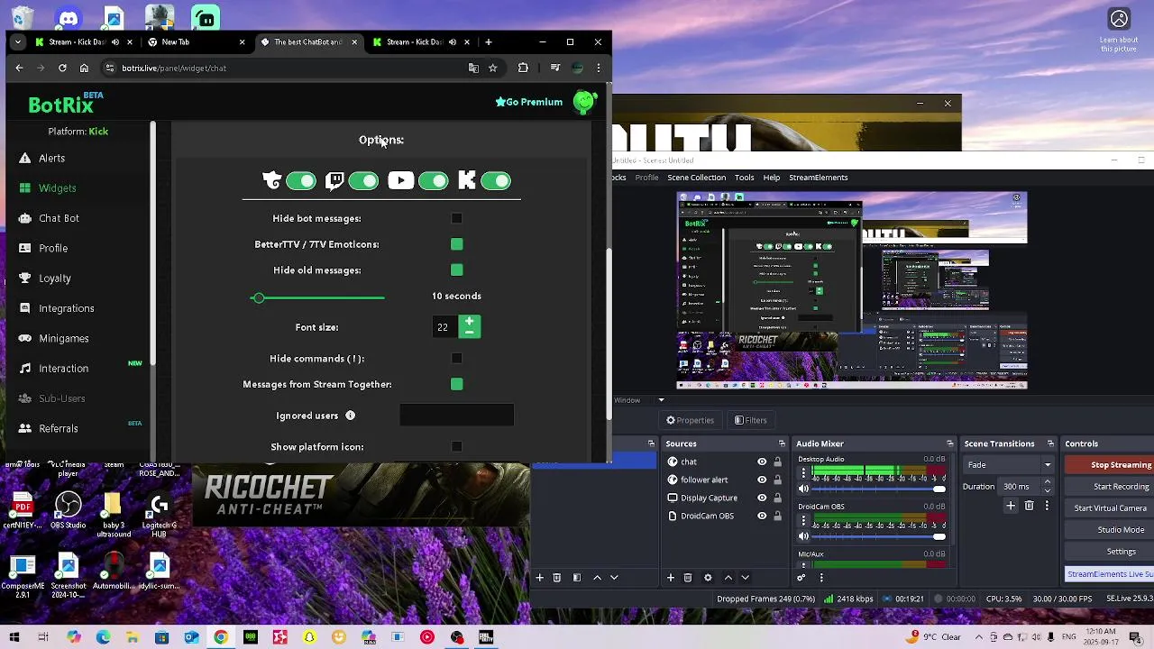This screenshot has width=1154, height=649.
Task: Open the Windows Start menu
Action: click(x=14, y=637)
